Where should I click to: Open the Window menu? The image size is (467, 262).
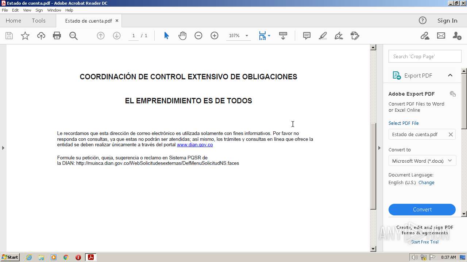tap(54, 10)
